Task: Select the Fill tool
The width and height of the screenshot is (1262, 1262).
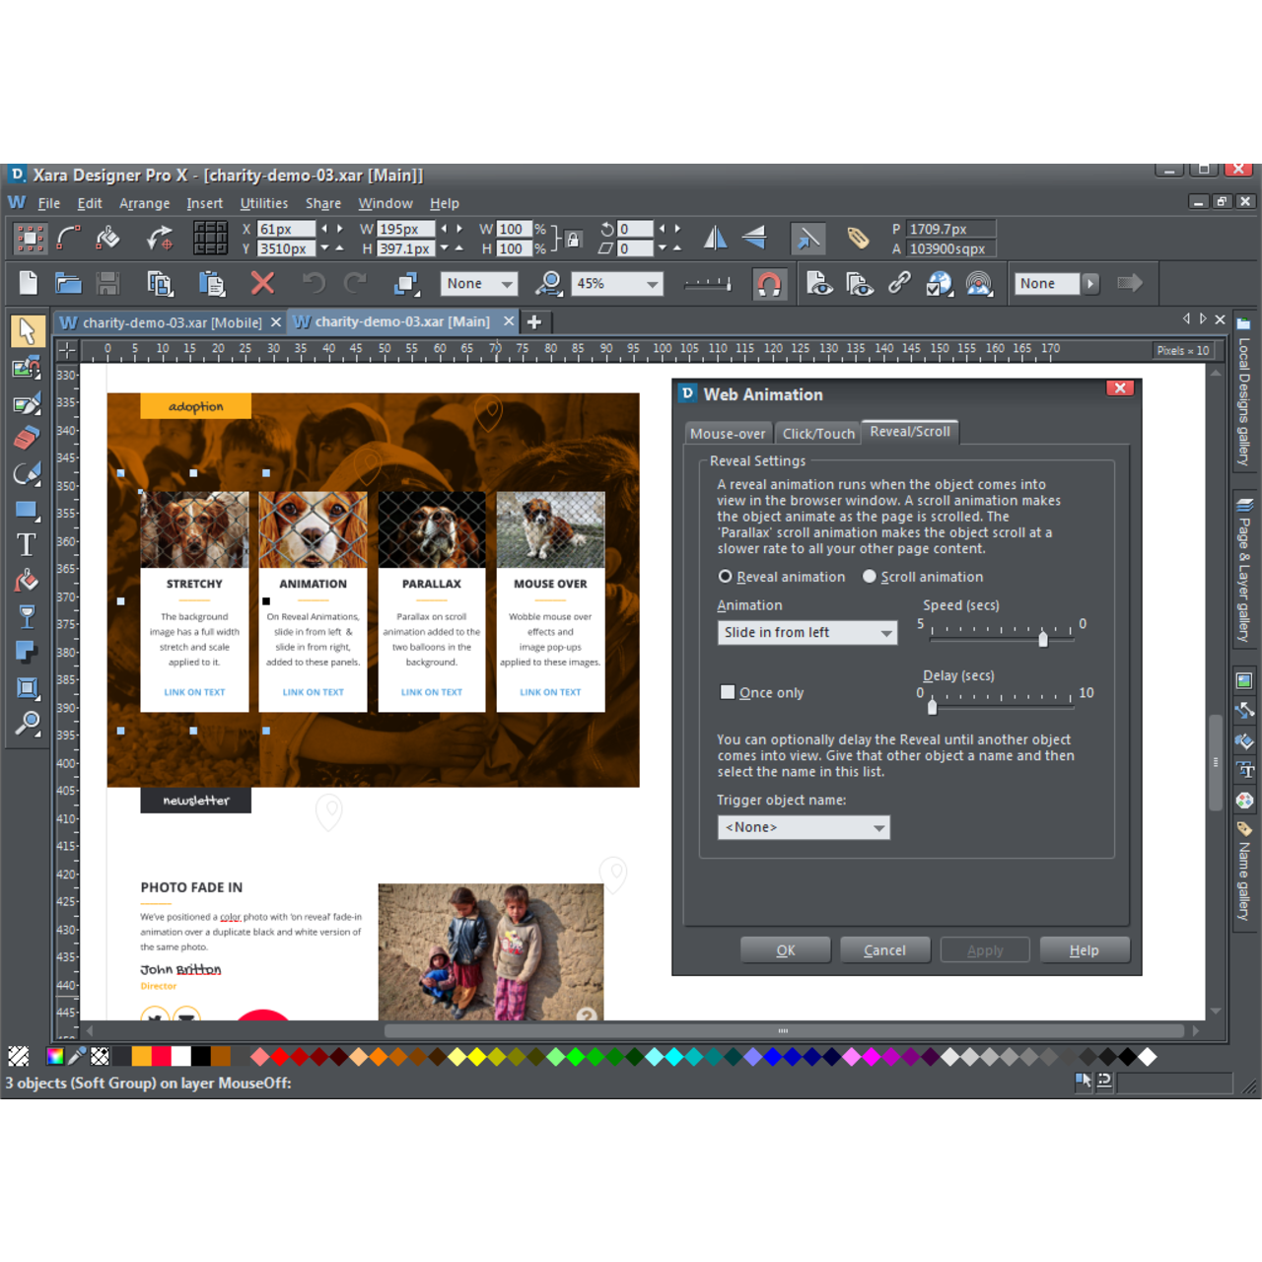Action: [27, 581]
